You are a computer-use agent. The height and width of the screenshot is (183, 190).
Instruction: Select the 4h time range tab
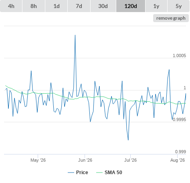coord(11,6)
